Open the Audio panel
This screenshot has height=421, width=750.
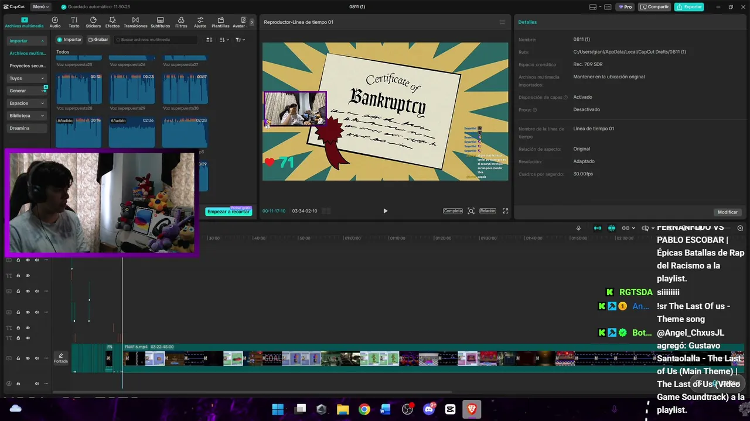55,22
